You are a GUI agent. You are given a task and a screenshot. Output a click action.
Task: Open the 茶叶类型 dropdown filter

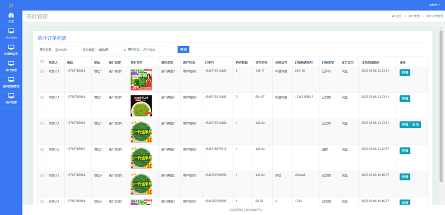[111, 50]
